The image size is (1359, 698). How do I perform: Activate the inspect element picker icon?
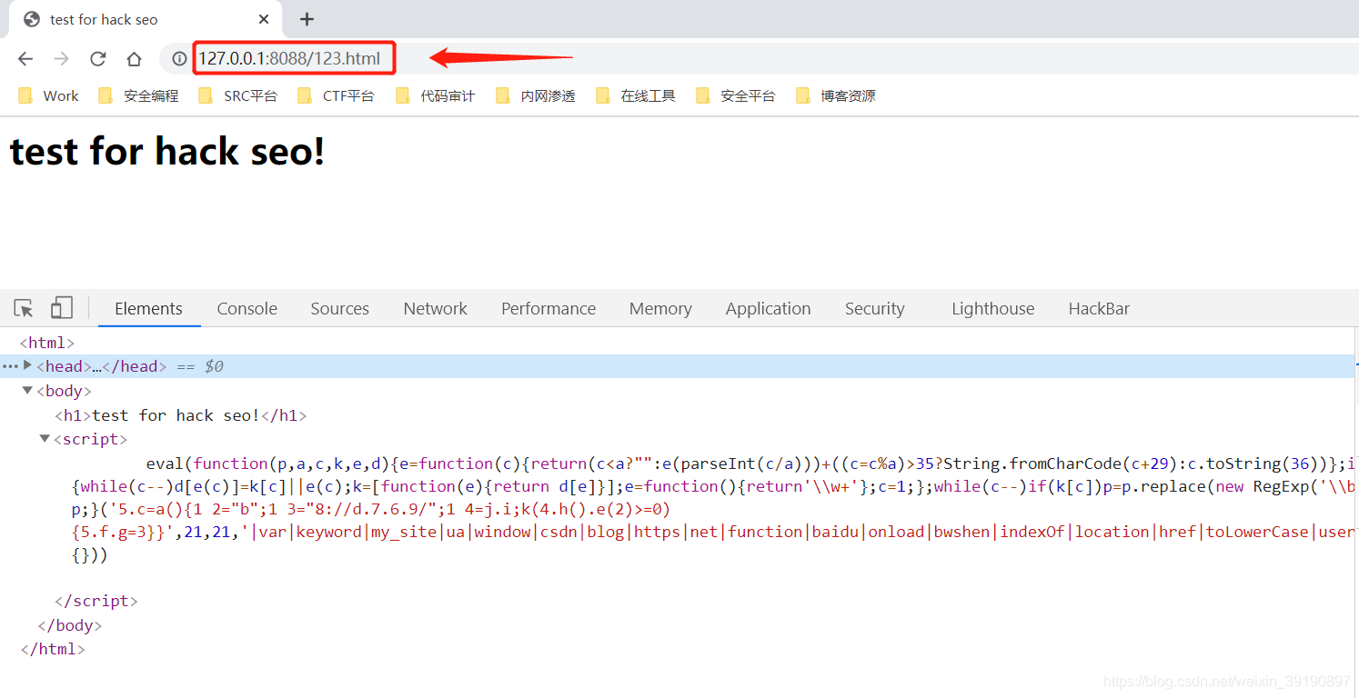[x=25, y=309]
